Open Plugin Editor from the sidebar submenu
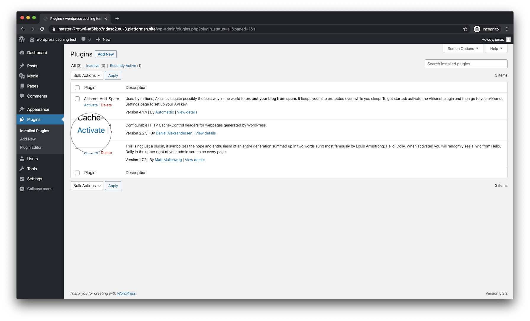Image resolution: width=530 pixels, height=321 pixels. [31, 147]
